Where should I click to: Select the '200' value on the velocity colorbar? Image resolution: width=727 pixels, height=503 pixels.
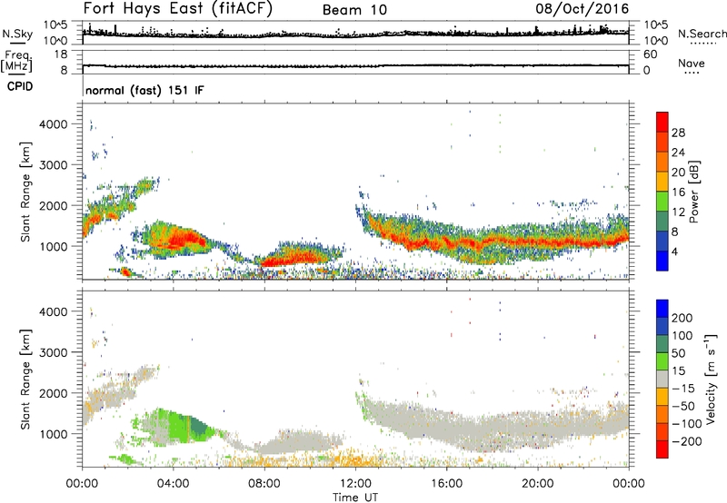(x=682, y=318)
